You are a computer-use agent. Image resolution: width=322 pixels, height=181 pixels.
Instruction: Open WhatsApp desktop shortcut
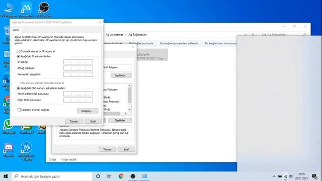(x=9, y=127)
